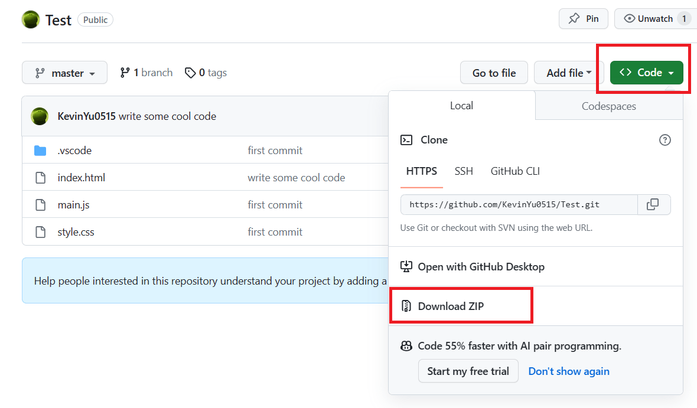This screenshot has width=697, height=408.
Task: Open the main.js file
Action: [73, 205]
